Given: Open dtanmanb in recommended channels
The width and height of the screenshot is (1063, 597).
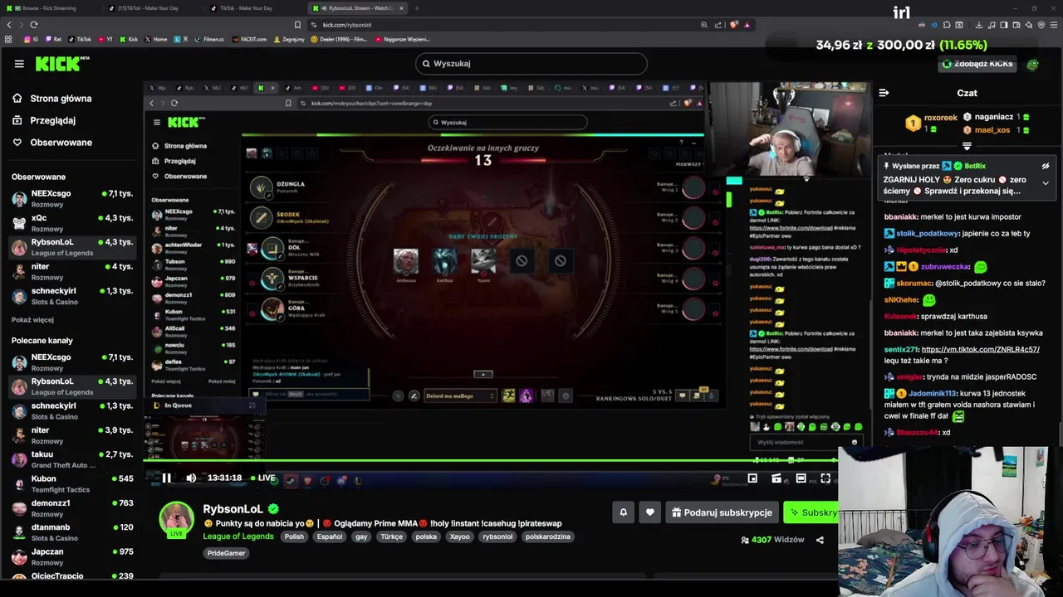Looking at the screenshot, I should (71, 532).
